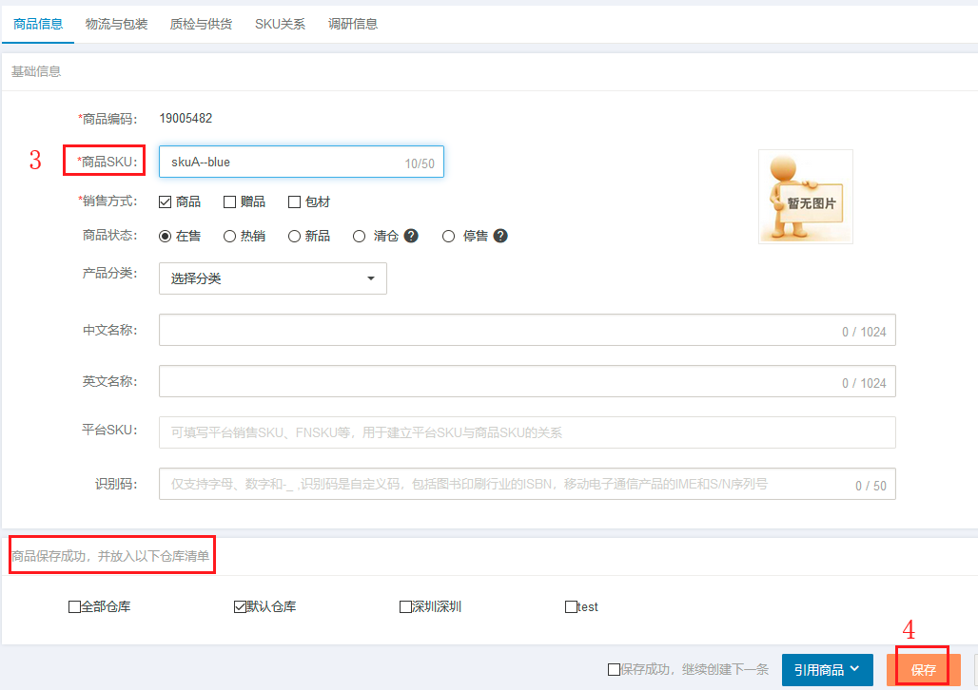The height and width of the screenshot is (690, 978).
Task: Open the SKU关系 tab
Action: (280, 25)
